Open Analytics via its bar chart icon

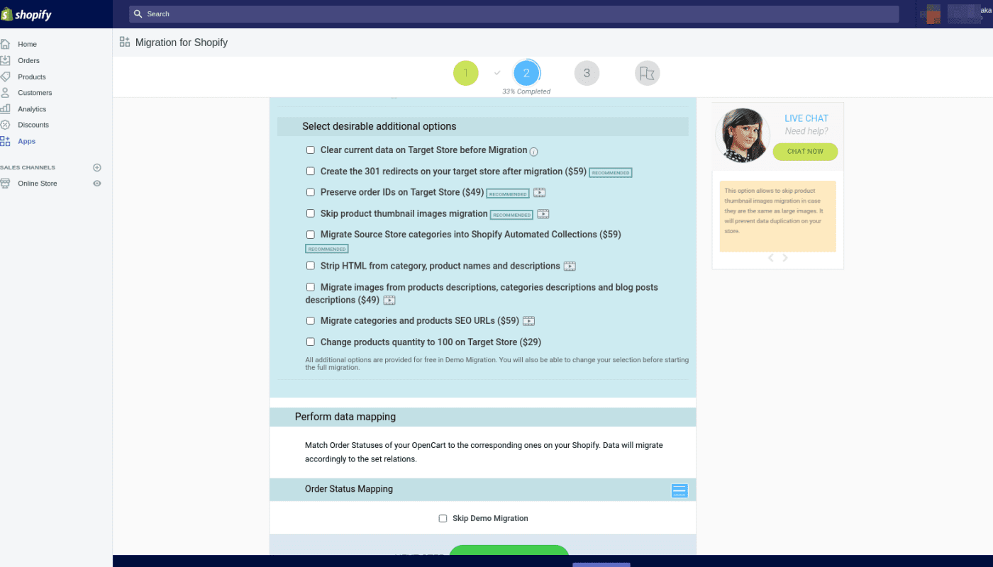pyautogui.click(x=6, y=109)
